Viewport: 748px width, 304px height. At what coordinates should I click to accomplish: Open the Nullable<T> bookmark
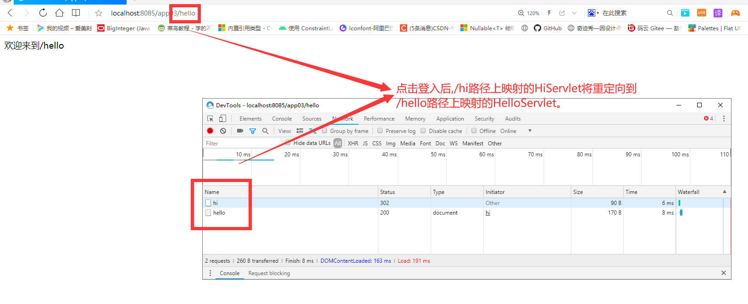[x=488, y=28]
